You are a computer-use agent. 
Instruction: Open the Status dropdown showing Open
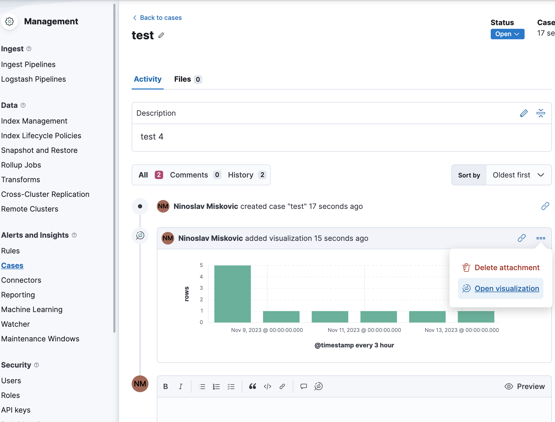pos(507,34)
